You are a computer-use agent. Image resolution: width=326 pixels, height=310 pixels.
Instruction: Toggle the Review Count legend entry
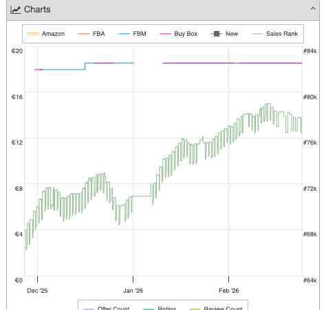point(216,308)
